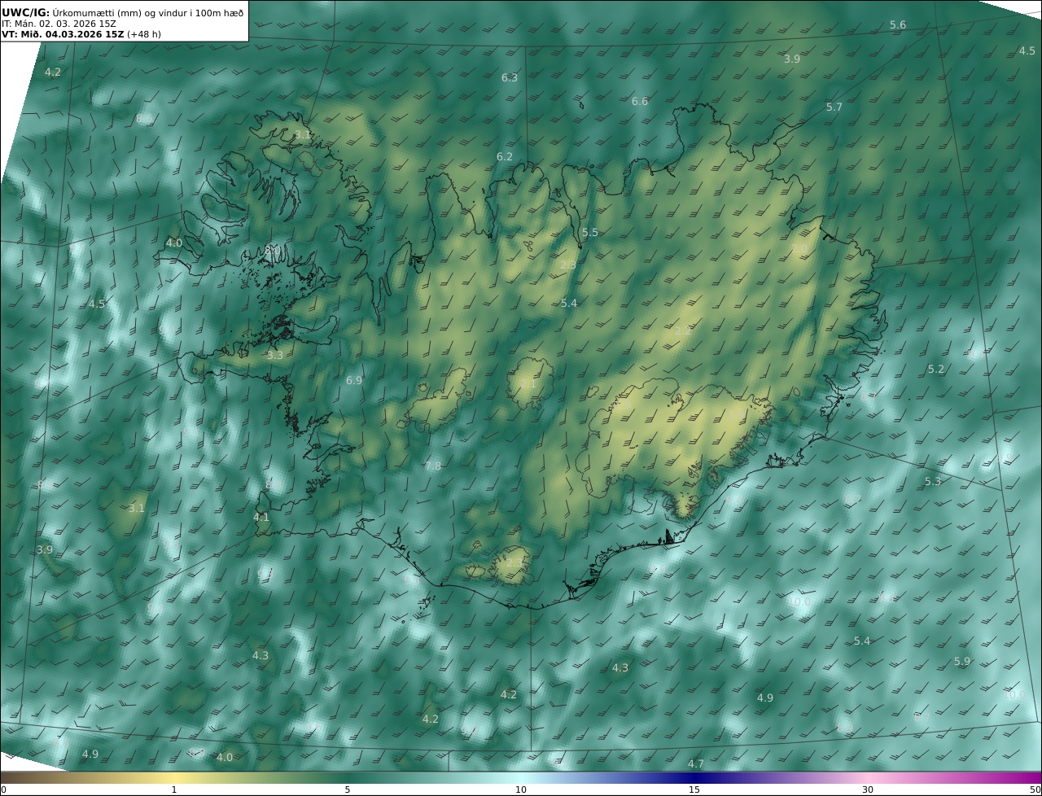This screenshot has width=1042, height=796.
Task: Click the 5.9 value label on map
Action: click(x=962, y=662)
